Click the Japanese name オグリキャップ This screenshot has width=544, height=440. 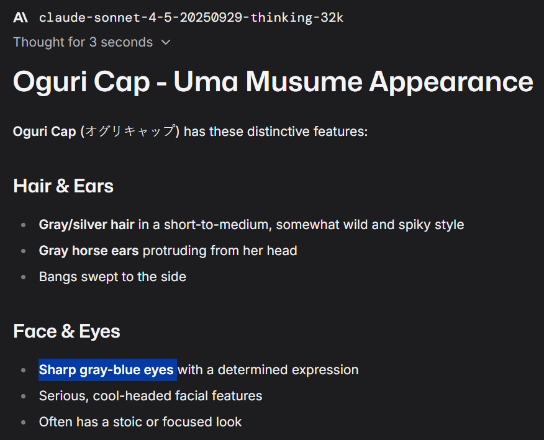pyautogui.click(x=130, y=132)
